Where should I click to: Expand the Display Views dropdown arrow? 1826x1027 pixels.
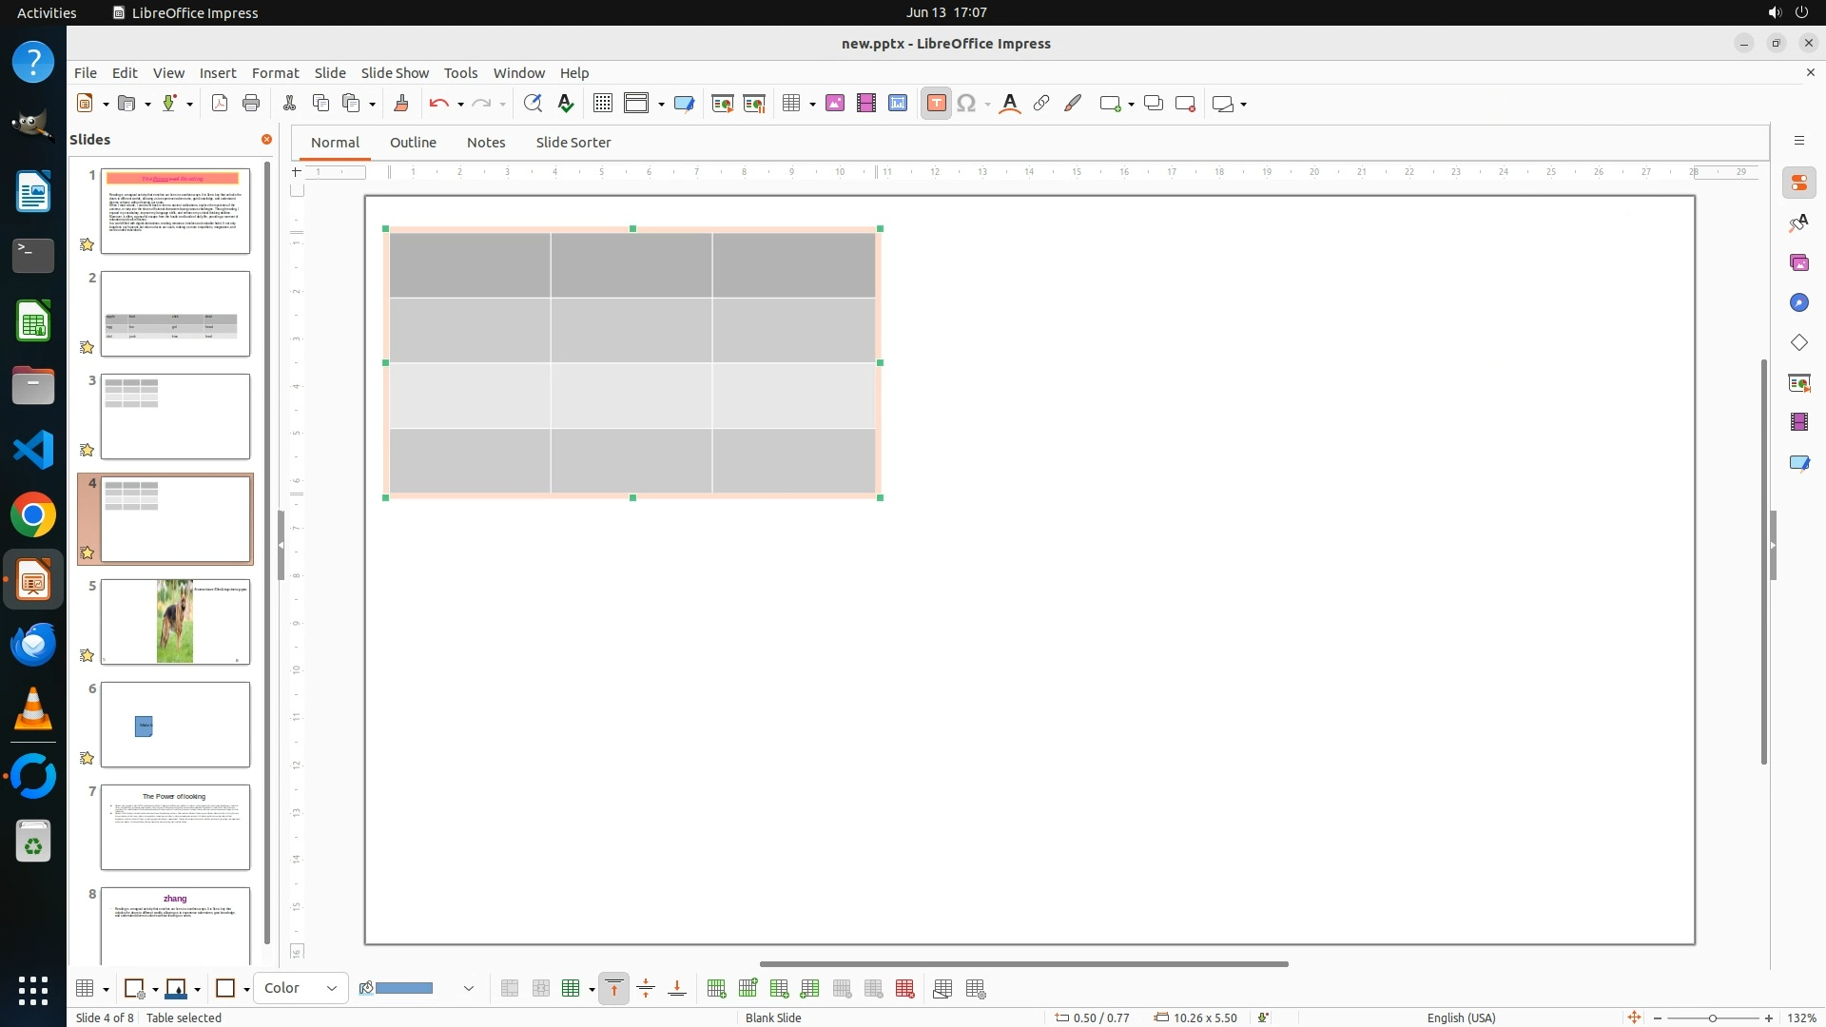tap(661, 104)
